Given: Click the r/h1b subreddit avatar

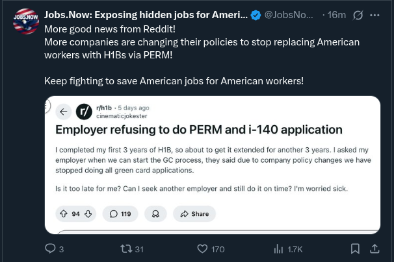Looking at the screenshot, I should click(x=85, y=112).
